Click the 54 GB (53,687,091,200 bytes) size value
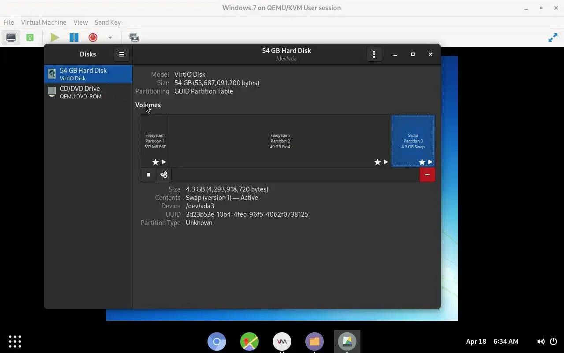The height and width of the screenshot is (353, 564). point(217,83)
